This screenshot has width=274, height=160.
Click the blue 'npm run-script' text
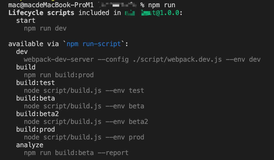coord(94,44)
